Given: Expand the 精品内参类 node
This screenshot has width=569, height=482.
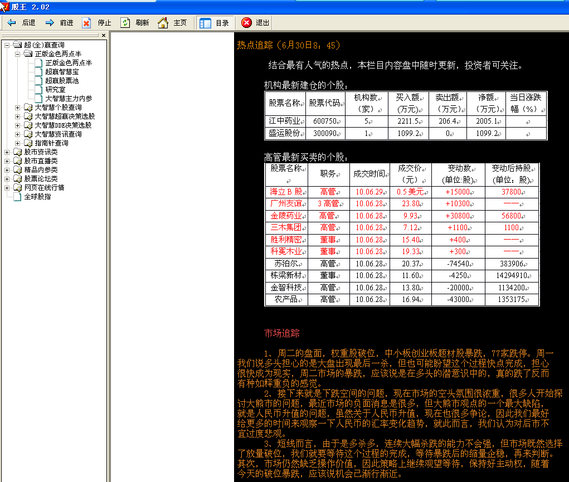Looking at the screenshot, I should pyautogui.click(x=7, y=170).
